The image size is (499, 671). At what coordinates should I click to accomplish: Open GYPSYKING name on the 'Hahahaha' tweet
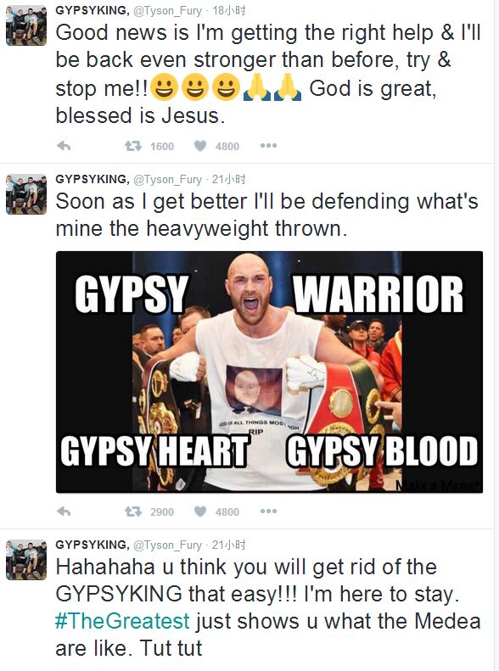click(93, 545)
